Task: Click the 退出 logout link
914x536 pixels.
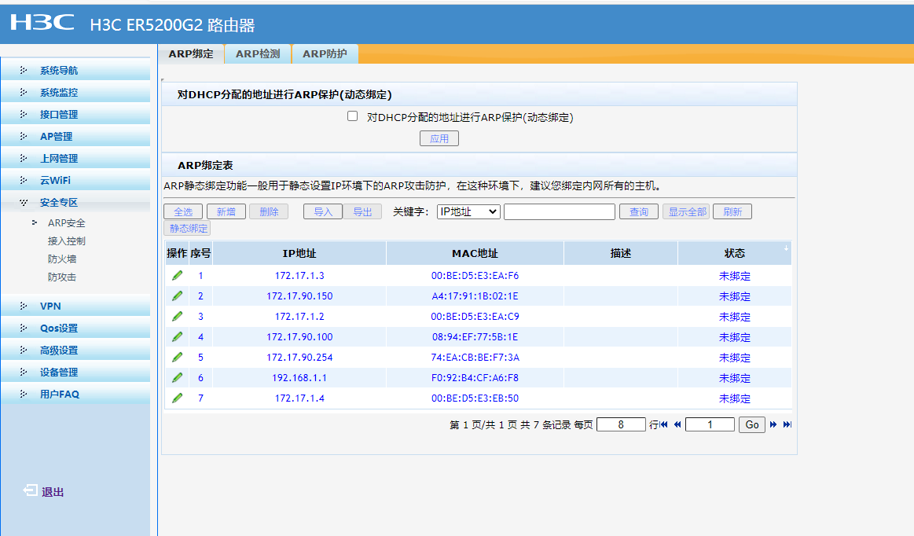Action: point(53,492)
